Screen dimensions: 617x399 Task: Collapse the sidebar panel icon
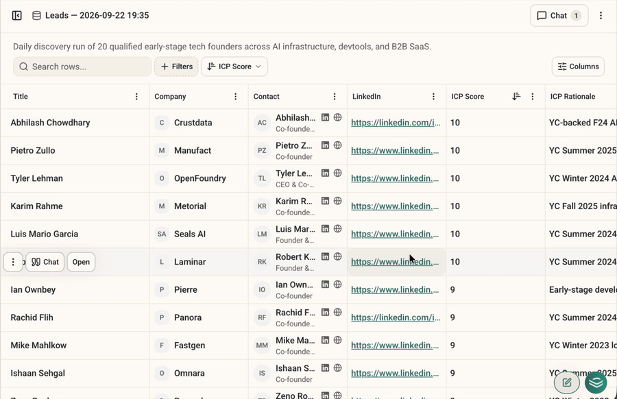click(16, 15)
